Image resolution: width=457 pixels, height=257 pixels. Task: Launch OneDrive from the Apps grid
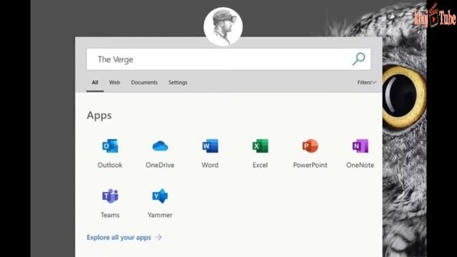click(x=160, y=146)
